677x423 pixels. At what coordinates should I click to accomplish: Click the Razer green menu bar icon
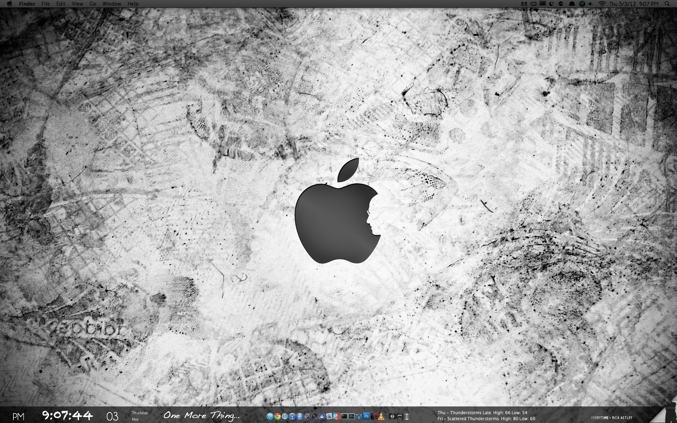point(582,4)
